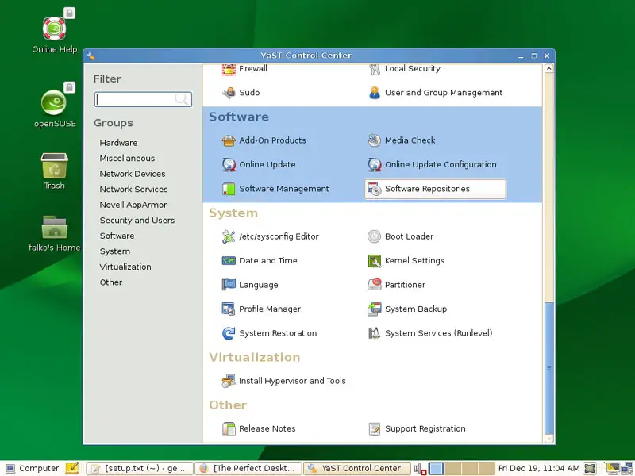Select Security and Users group

click(x=137, y=221)
